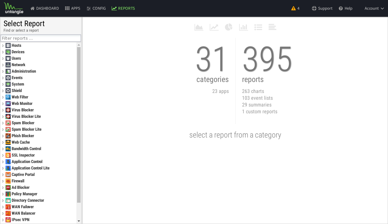Viewport: 388px width, 224px height.
Task: Click the '263 charts' text
Action: [x=253, y=91]
